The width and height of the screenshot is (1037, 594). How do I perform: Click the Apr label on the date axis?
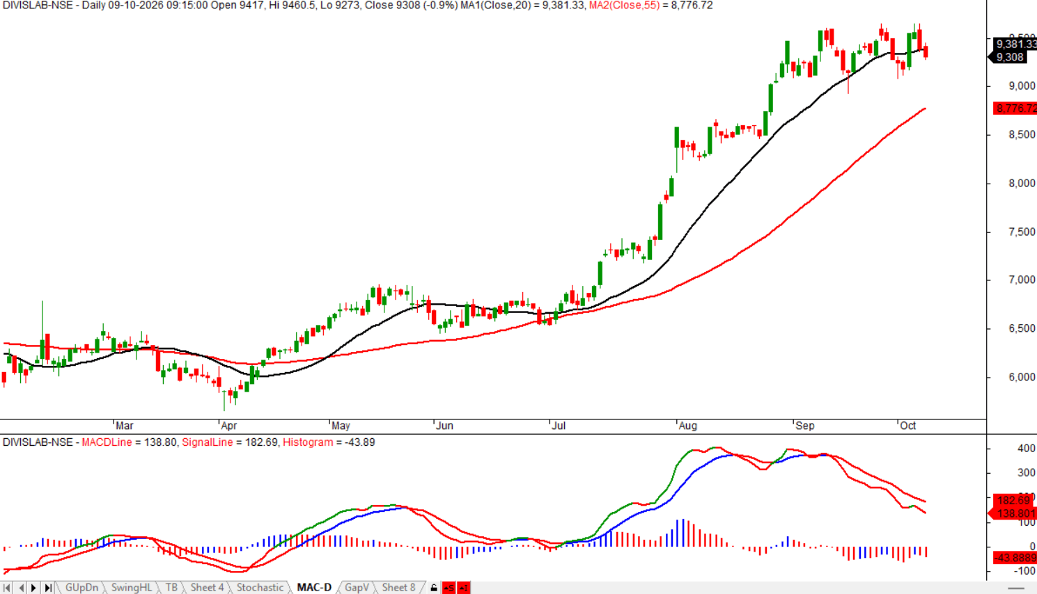tap(228, 426)
